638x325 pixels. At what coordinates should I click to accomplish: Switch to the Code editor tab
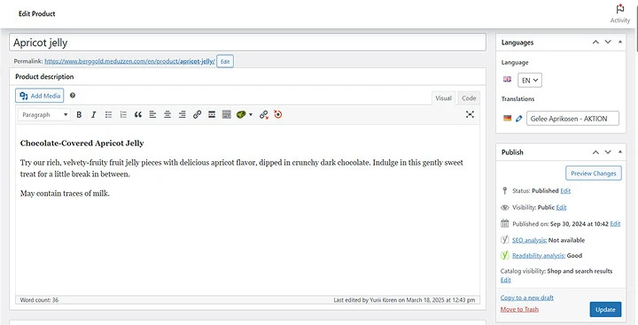[x=469, y=98]
